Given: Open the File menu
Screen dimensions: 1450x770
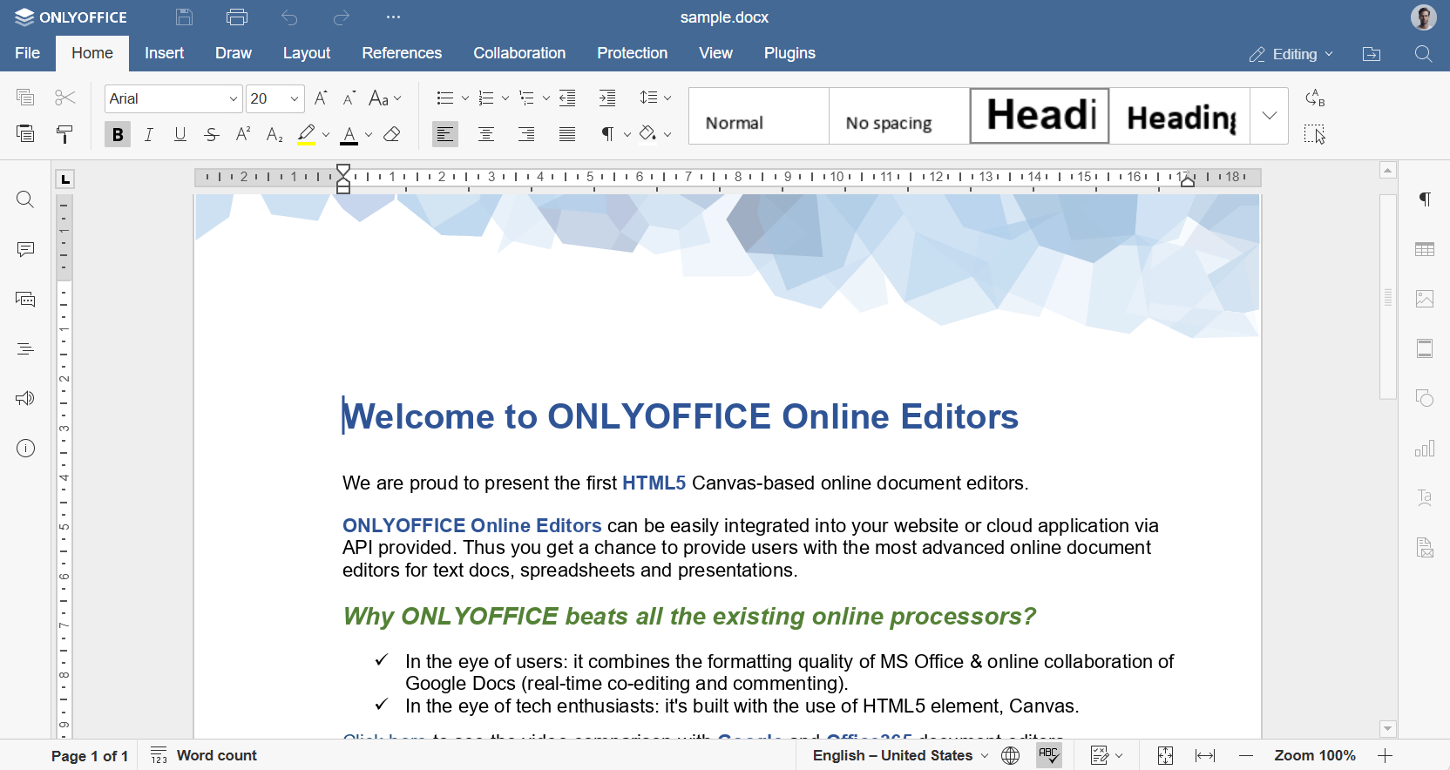Looking at the screenshot, I should 28,53.
